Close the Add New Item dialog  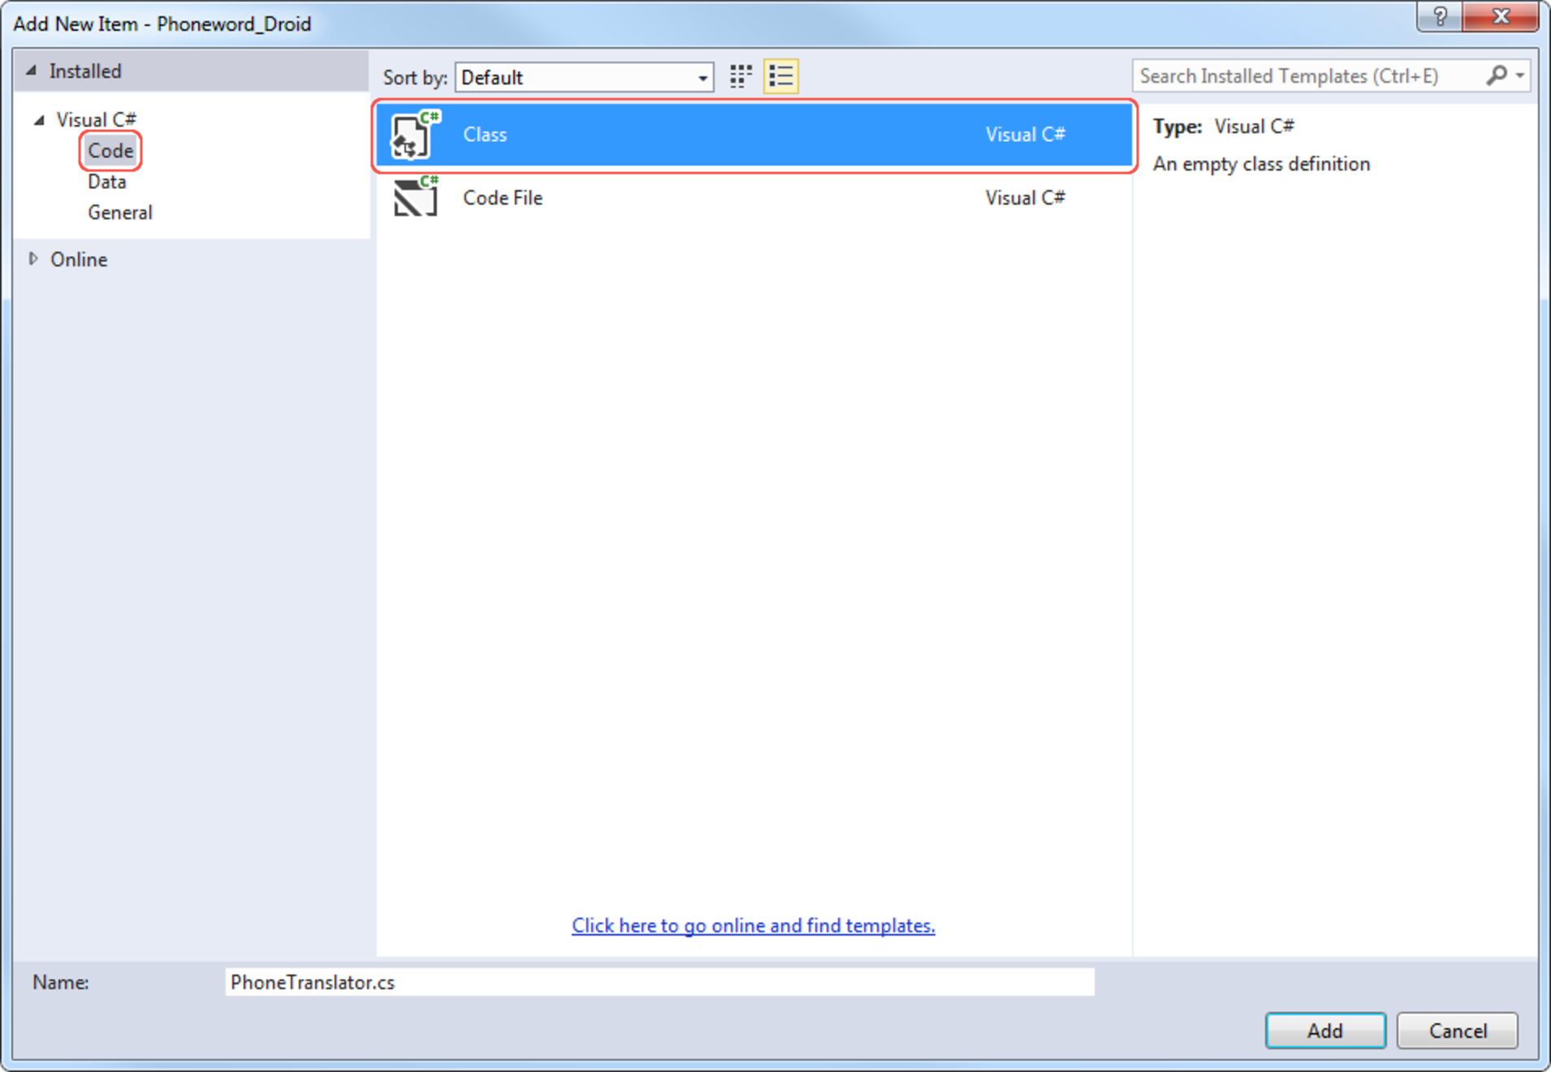point(1500,16)
